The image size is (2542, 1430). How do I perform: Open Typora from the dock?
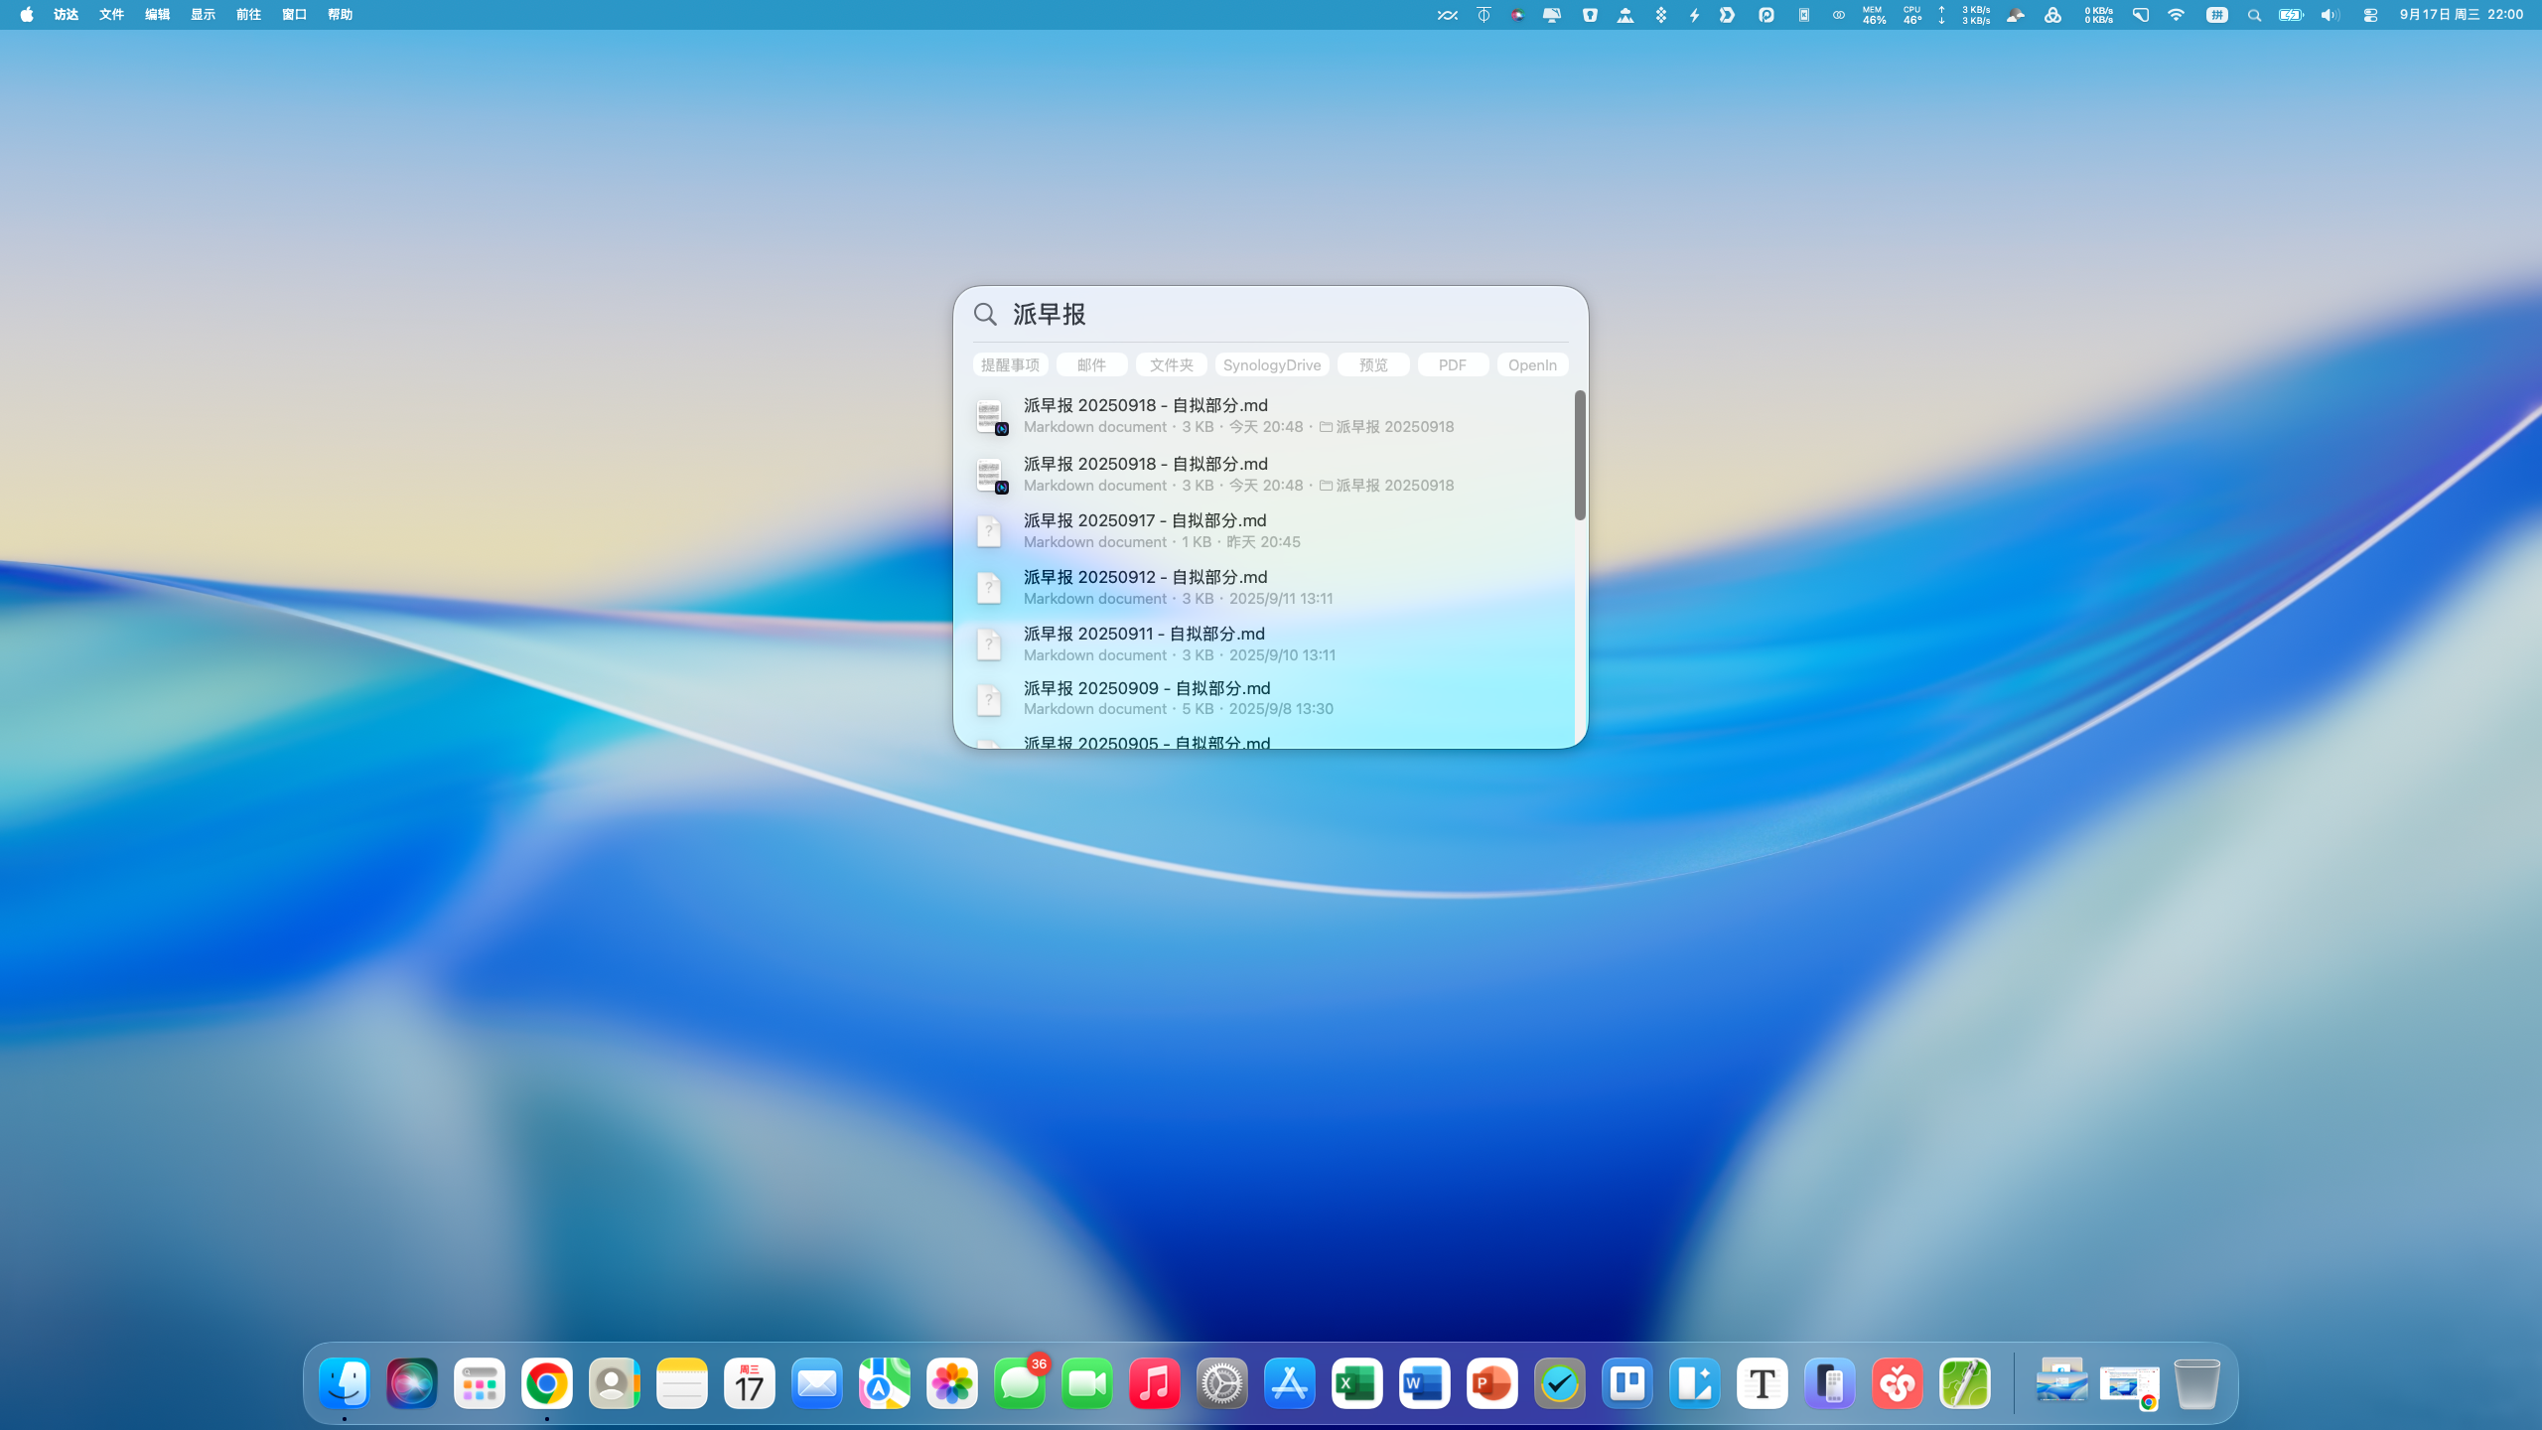pyautogui.click(x=1762, y=1383)
